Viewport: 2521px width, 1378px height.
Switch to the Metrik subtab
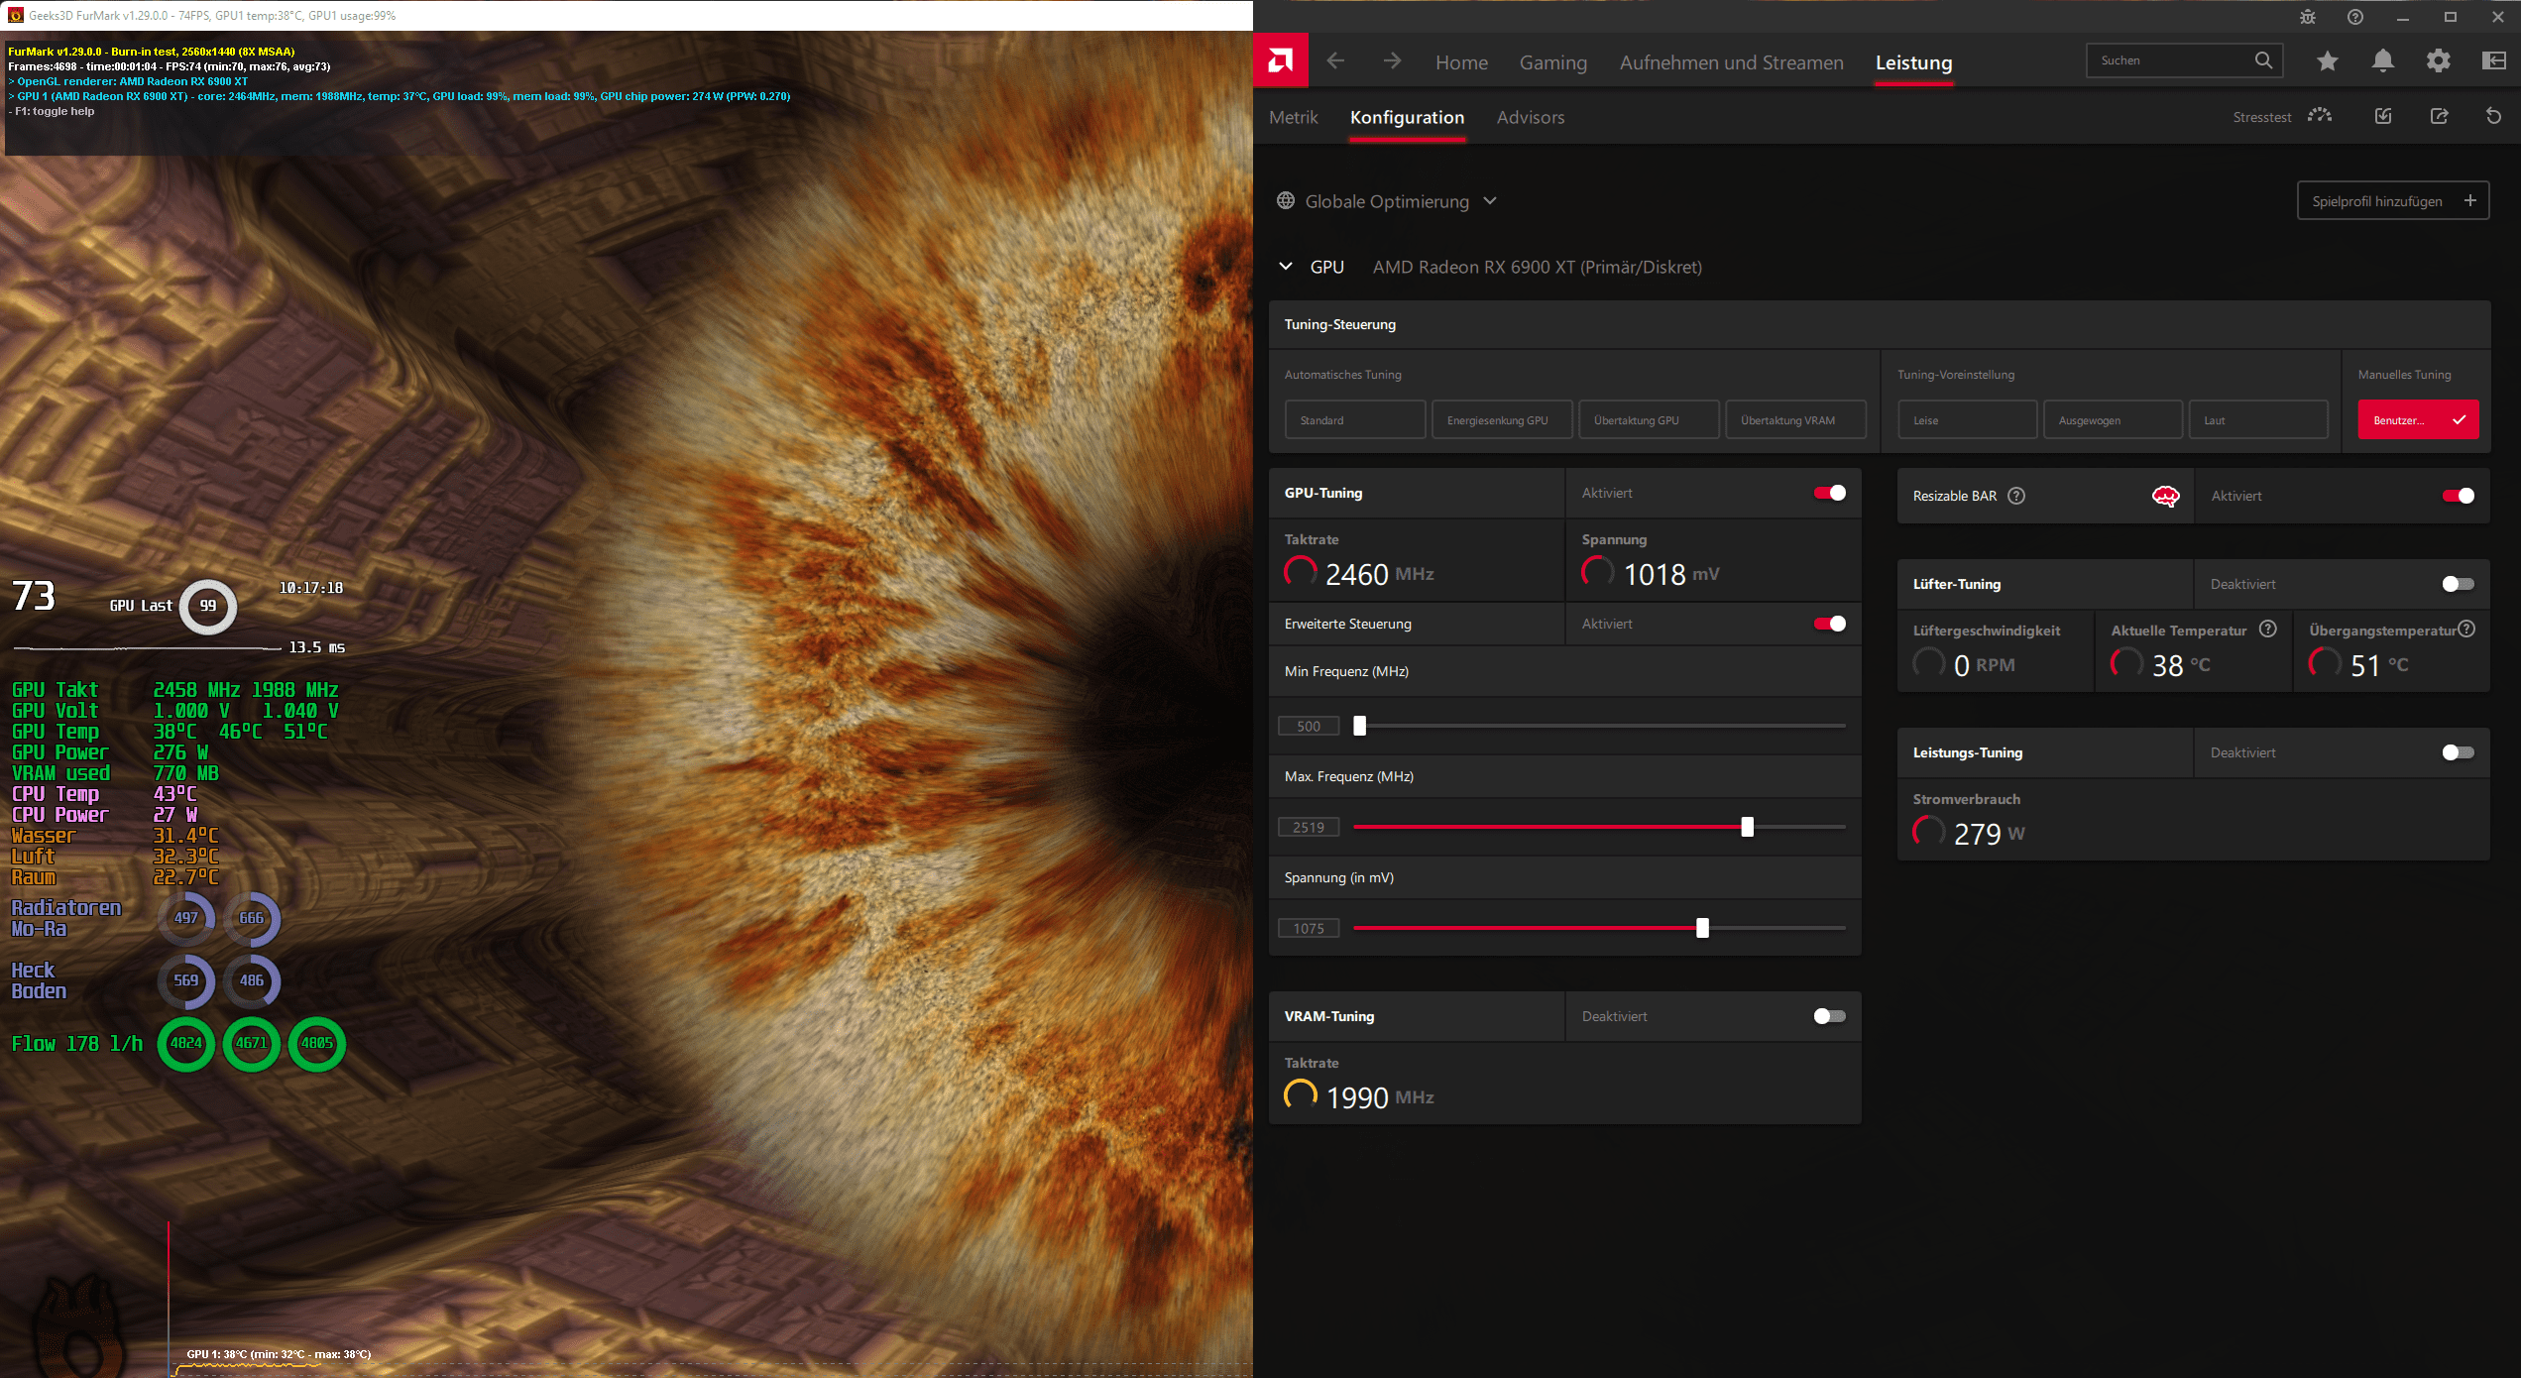coord(1293,117)
